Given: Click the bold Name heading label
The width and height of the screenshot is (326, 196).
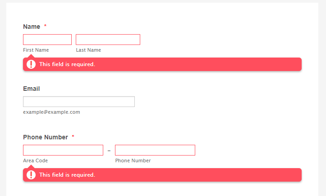Looking at the screenshot, I should tap(32, 27).
